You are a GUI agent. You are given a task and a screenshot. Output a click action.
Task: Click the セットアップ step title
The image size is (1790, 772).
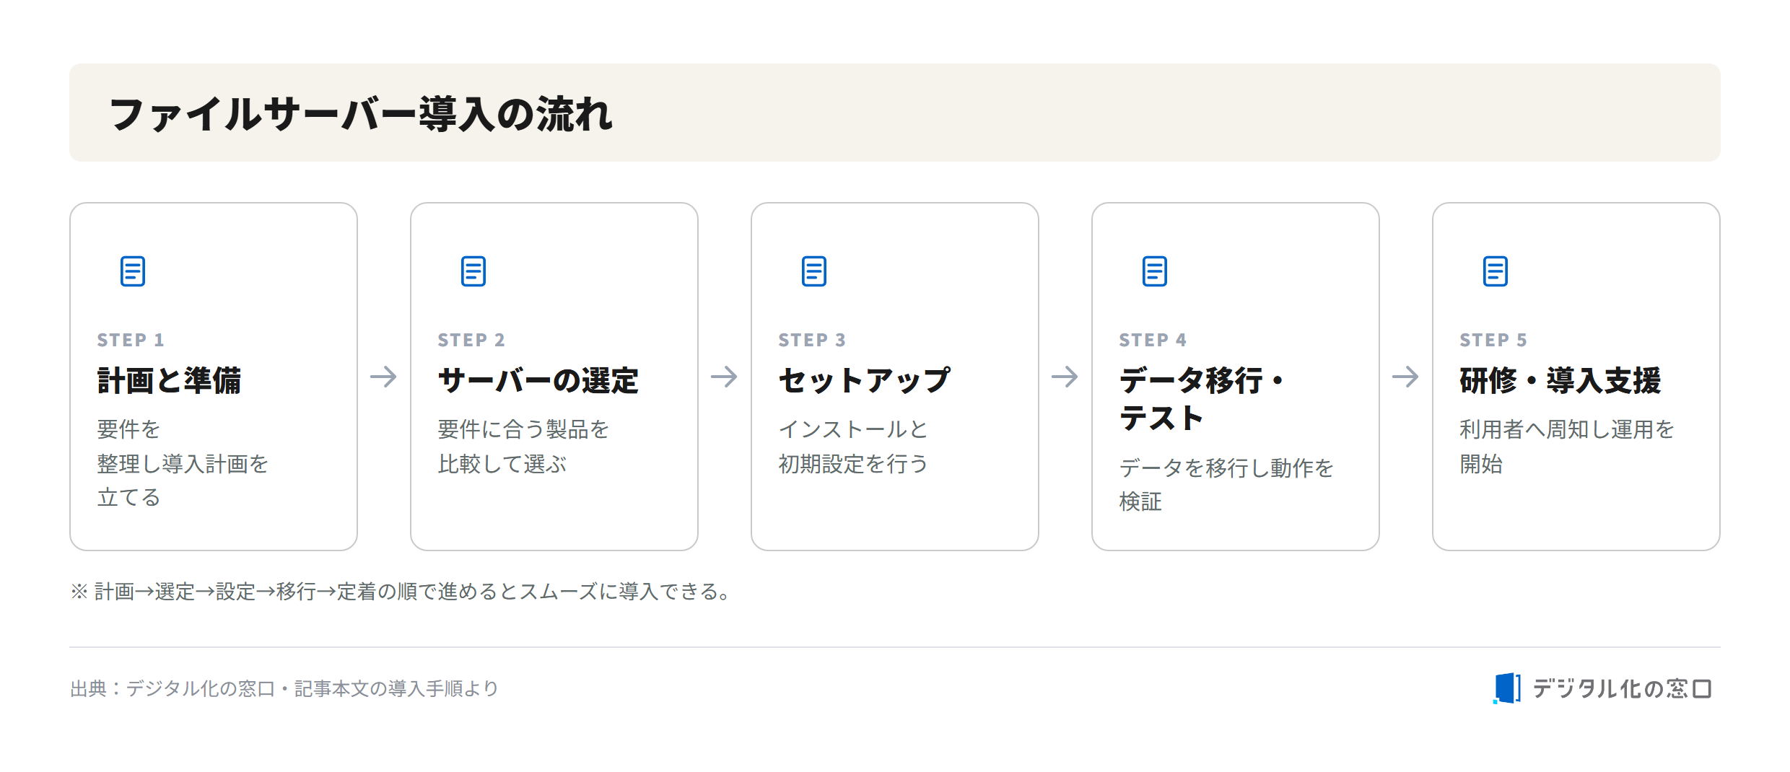pyautogui.click(x=865, y=380)
